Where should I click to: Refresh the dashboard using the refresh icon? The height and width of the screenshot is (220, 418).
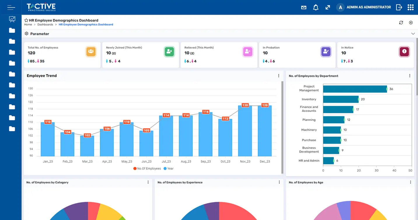tap(401, 22)
